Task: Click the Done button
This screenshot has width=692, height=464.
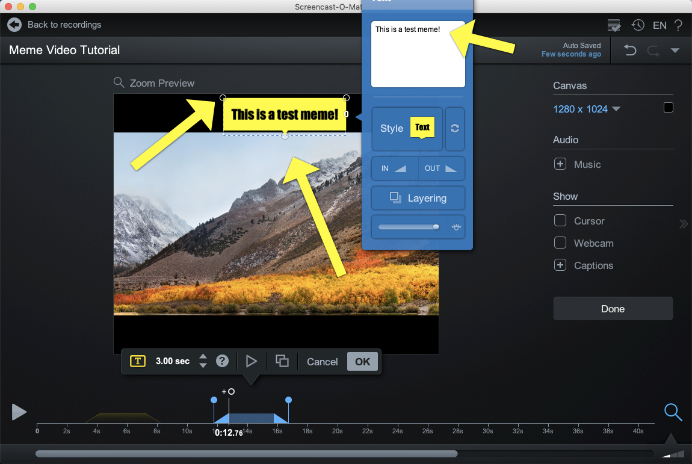Action: [x=613, y=309]
